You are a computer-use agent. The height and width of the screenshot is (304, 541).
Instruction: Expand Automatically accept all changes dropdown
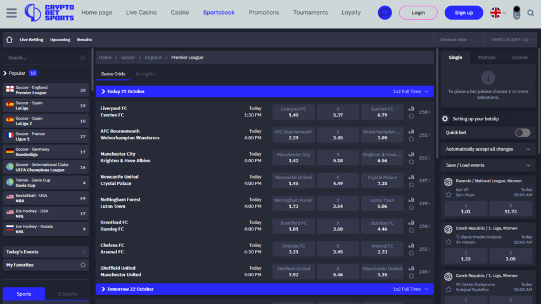tap(488, 149)
